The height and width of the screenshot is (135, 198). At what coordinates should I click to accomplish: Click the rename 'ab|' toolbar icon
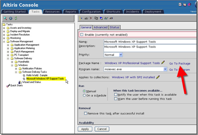click(x=86, y=18)
